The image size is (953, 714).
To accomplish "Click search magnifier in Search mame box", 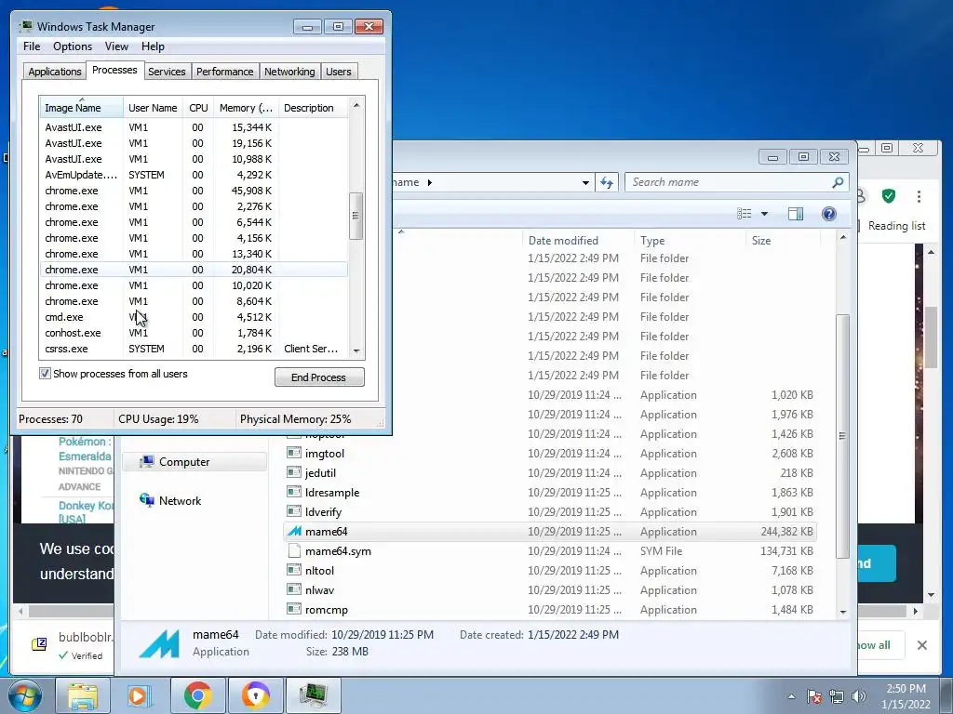I will pyautogui.click(x=838, y=182).
